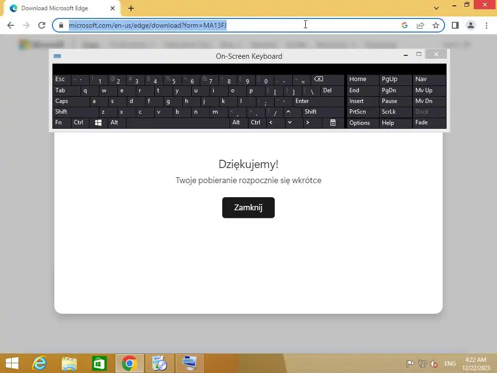Click the Home key

(x=363, y=79)
